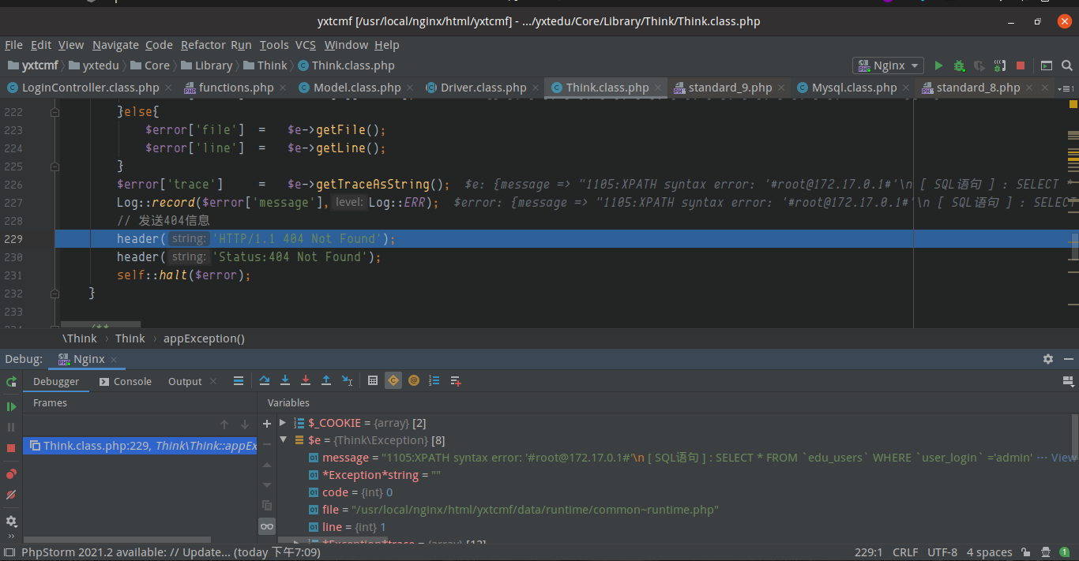The image size is (1079, 561).
Task: Toggle sort variables numbered list icon
Action: pos(434,381)
